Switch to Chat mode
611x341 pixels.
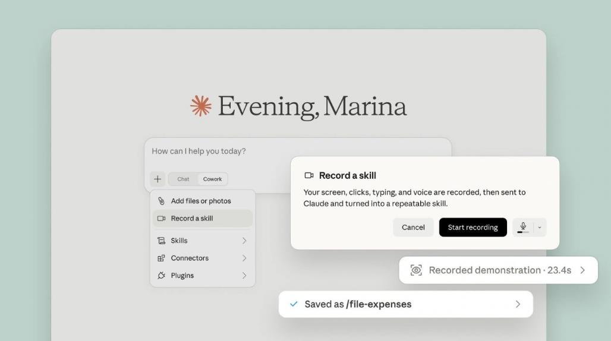tap(183, 179)
